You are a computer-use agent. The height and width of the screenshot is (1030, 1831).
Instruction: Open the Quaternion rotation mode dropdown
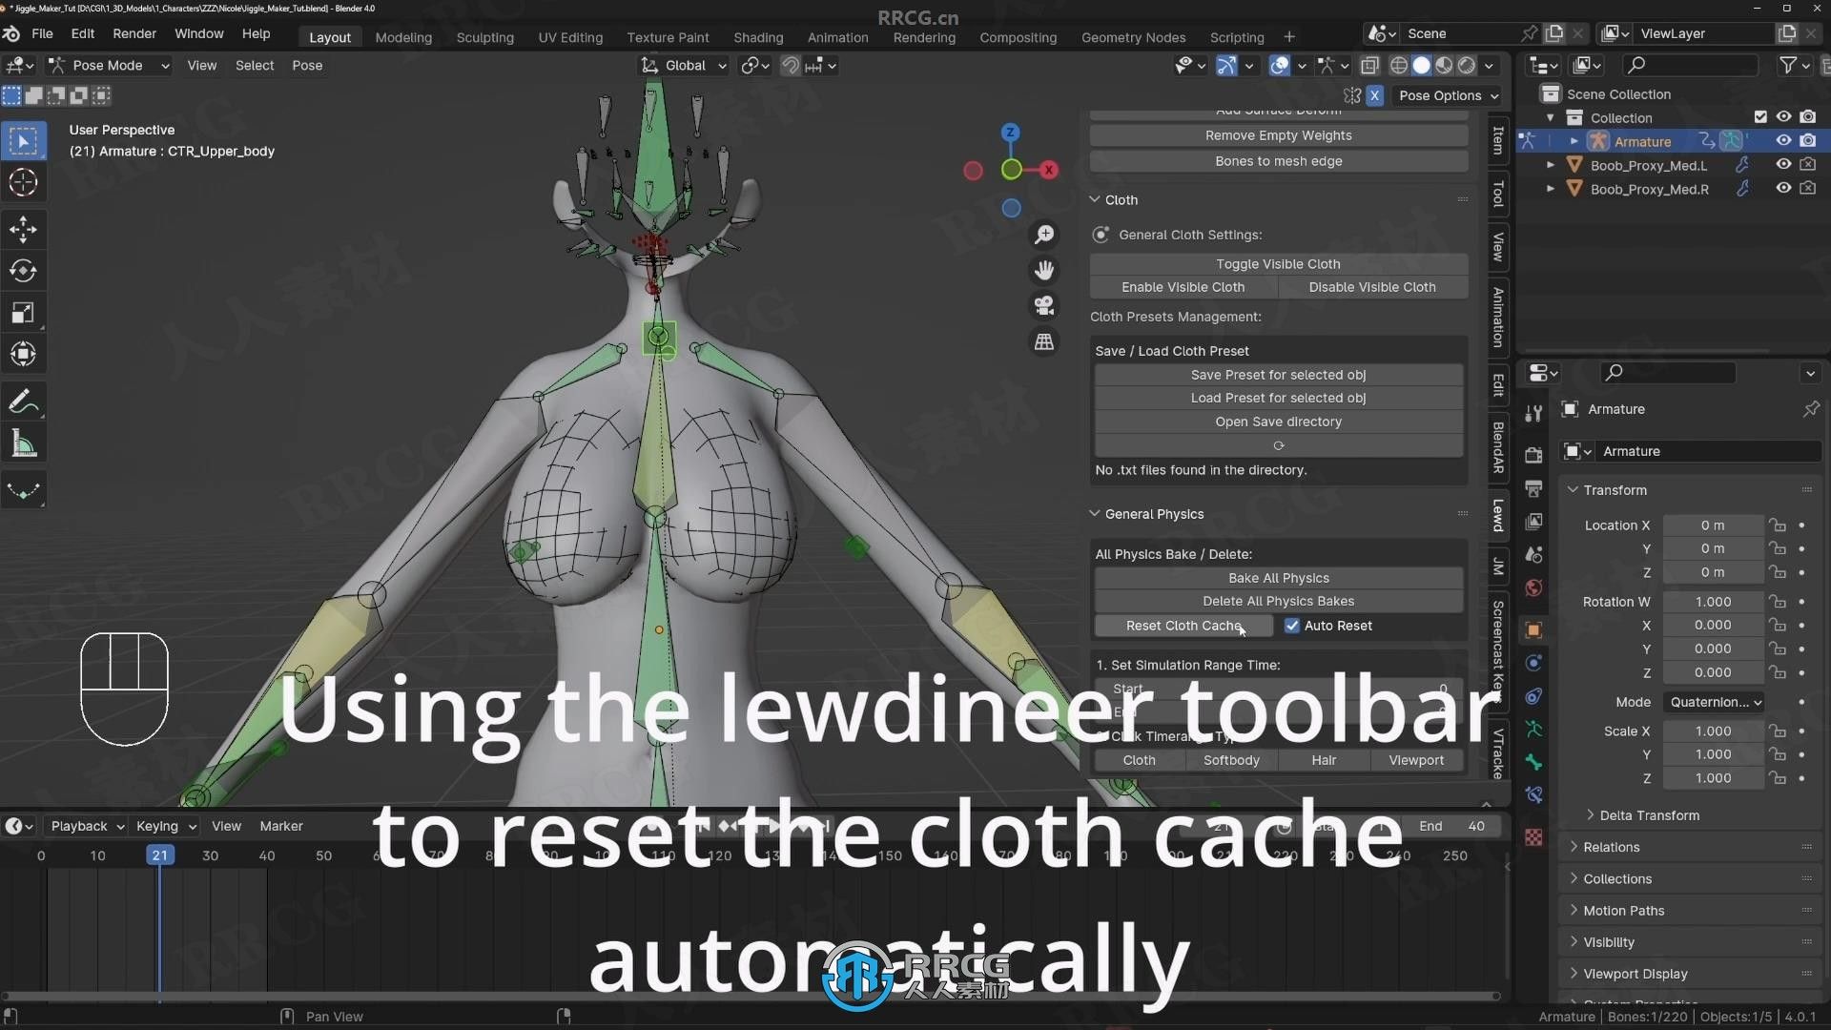[1716, 702]
